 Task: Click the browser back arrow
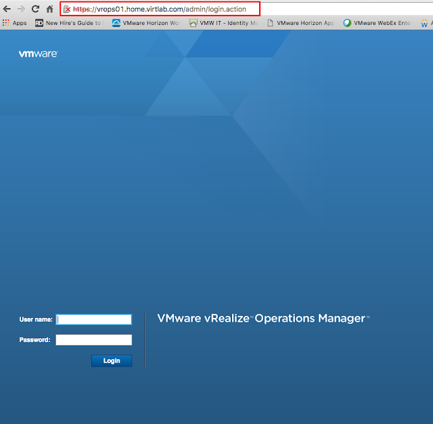click(7, 9)
